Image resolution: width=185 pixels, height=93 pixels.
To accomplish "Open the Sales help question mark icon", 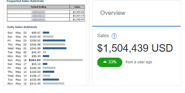I will pos(114,36).
